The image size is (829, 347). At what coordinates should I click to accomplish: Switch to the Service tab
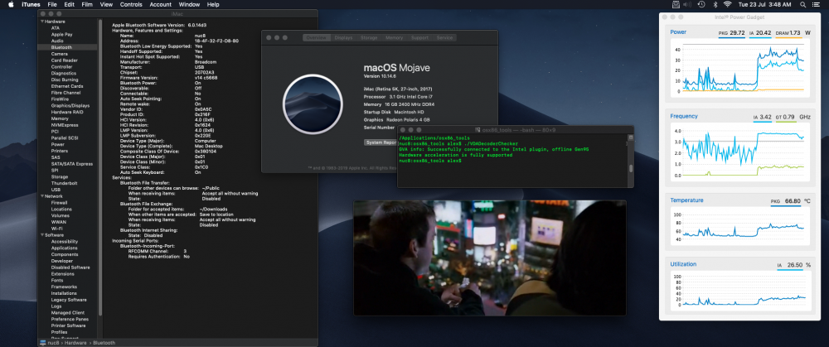point(444,37)
